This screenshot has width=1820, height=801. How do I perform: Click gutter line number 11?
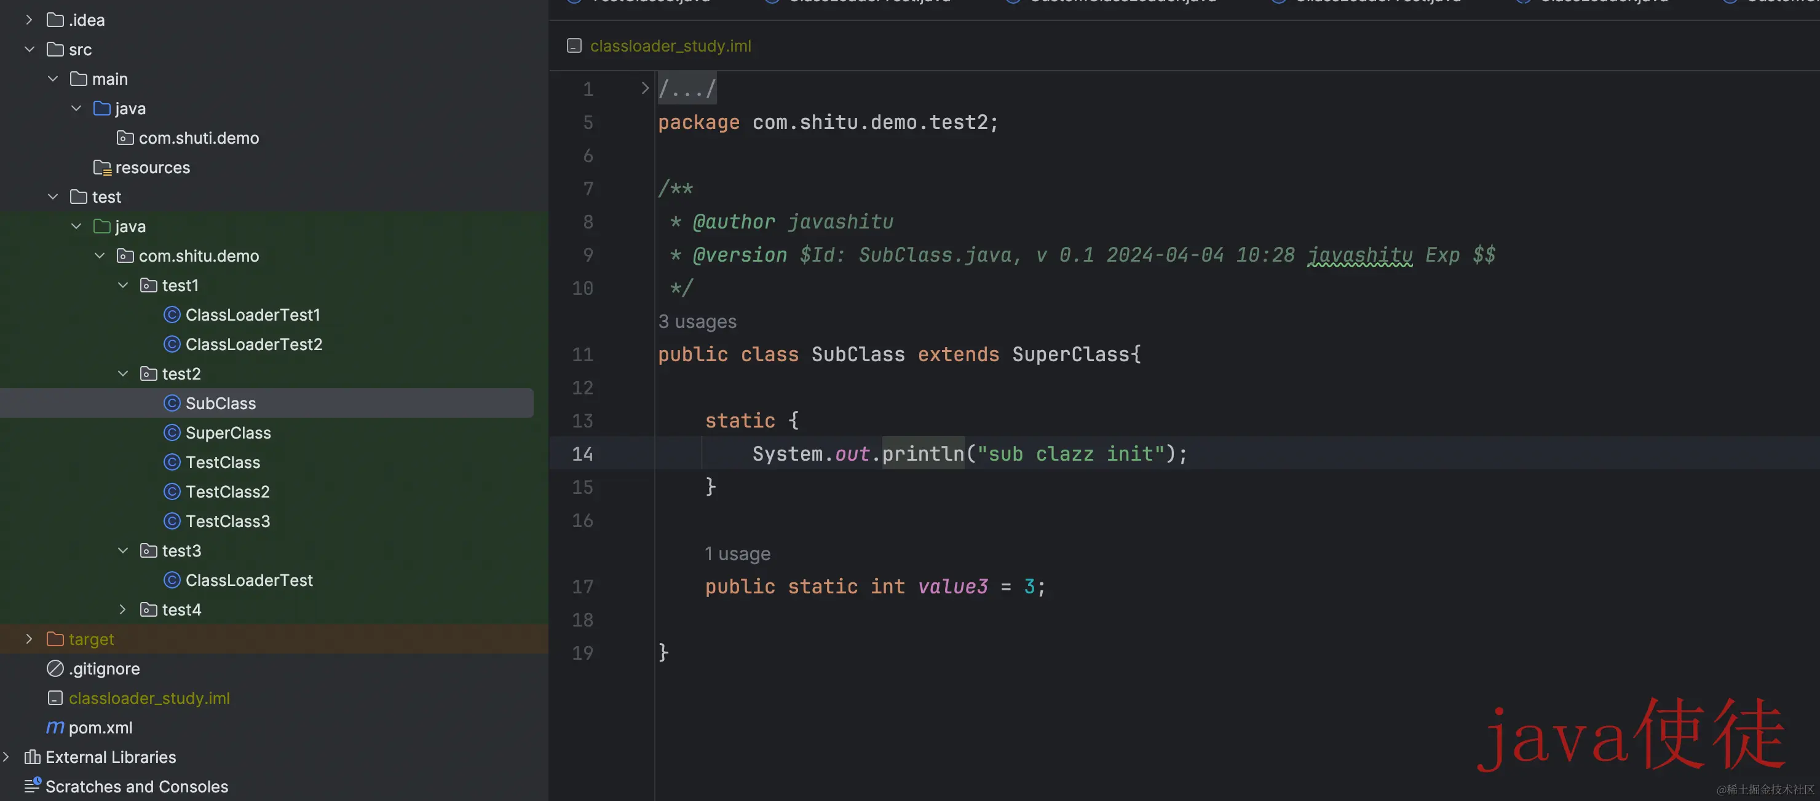pos(582,354)
